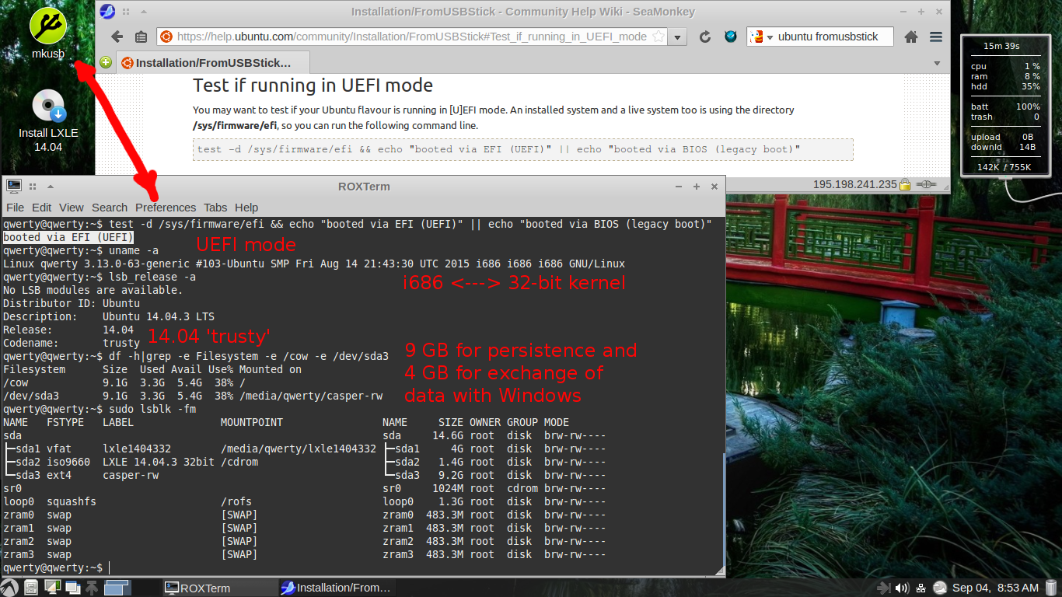Viewport: 1062px width, 597px height.
Task: Open ROXTerm File menu
Action: click(16, 208)
